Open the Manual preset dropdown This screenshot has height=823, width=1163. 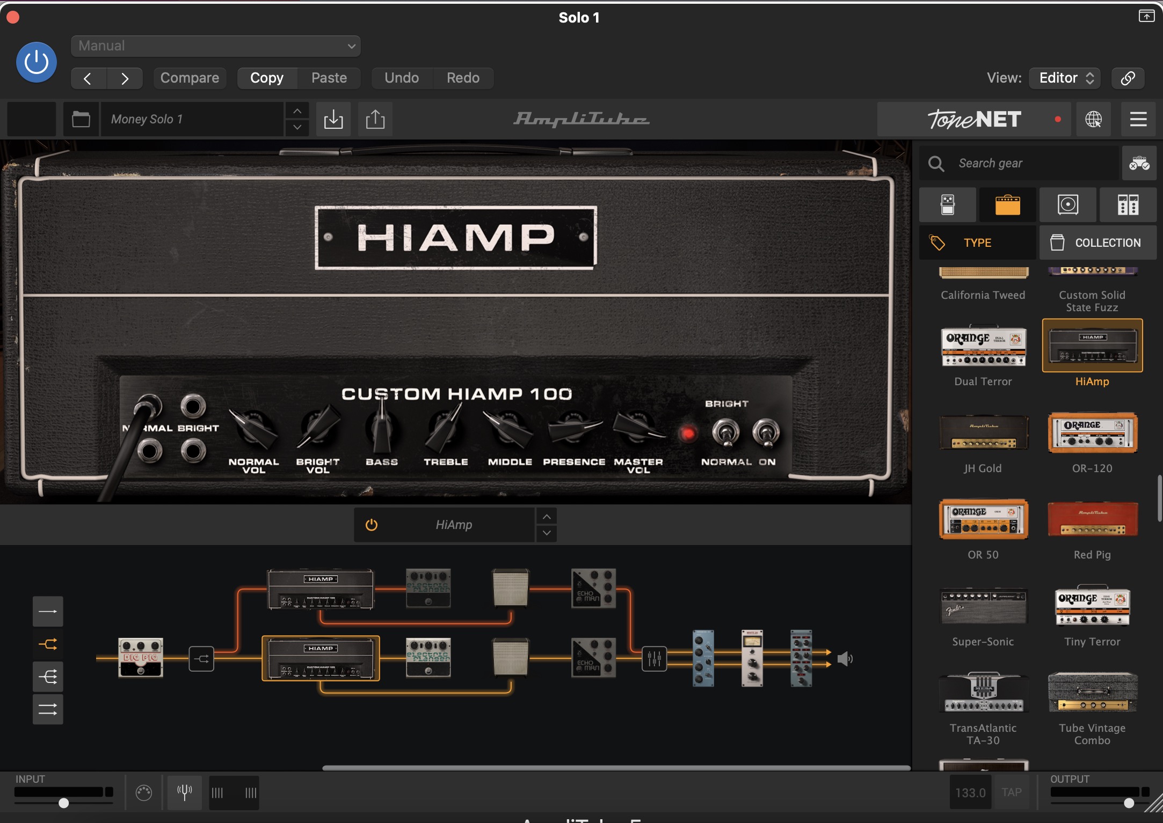point(215,46)
